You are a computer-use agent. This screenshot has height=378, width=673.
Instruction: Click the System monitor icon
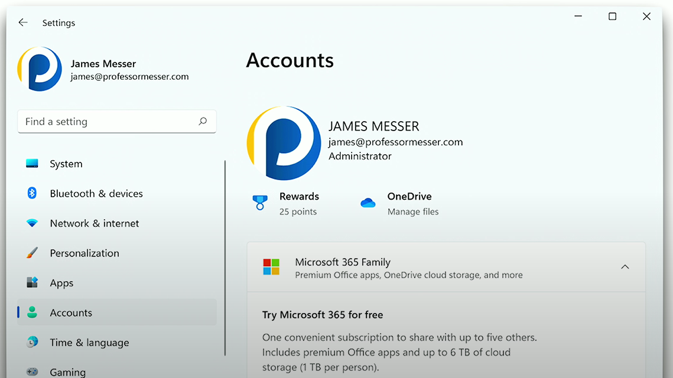[32, 164]
